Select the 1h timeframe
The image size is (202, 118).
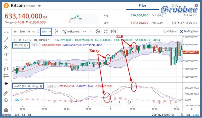pos(28,31)
